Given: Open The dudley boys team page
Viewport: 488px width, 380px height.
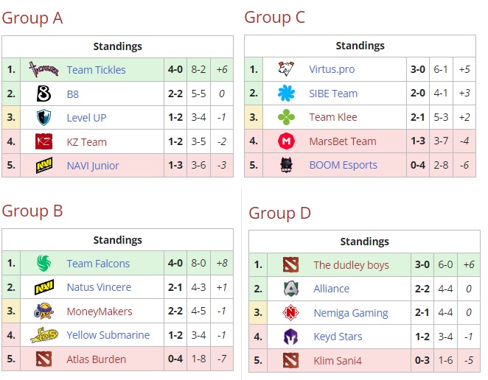Looking at the screenshot, I should (x=351, y=265).
